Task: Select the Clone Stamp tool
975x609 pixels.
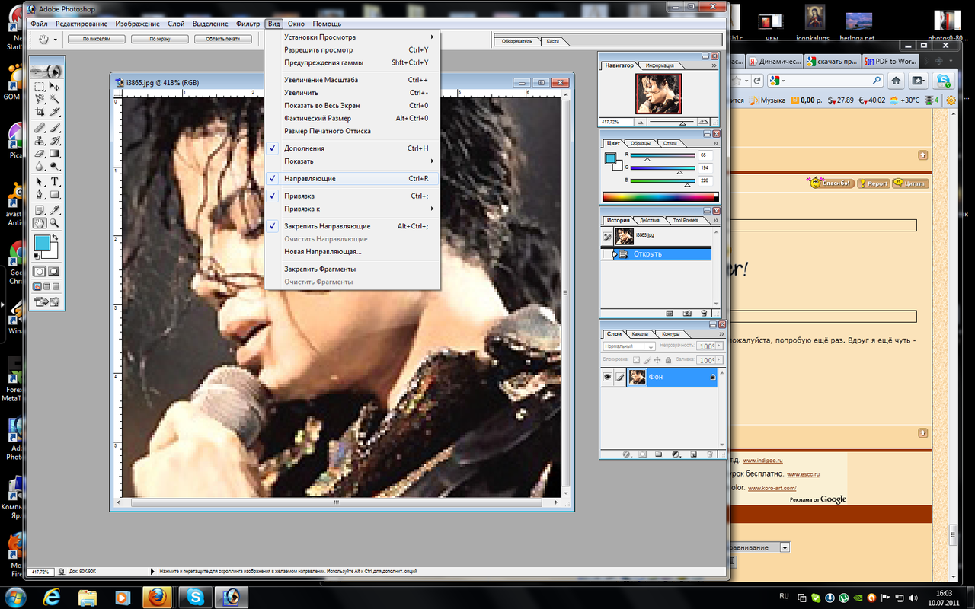Action: [x=39, y=141]
